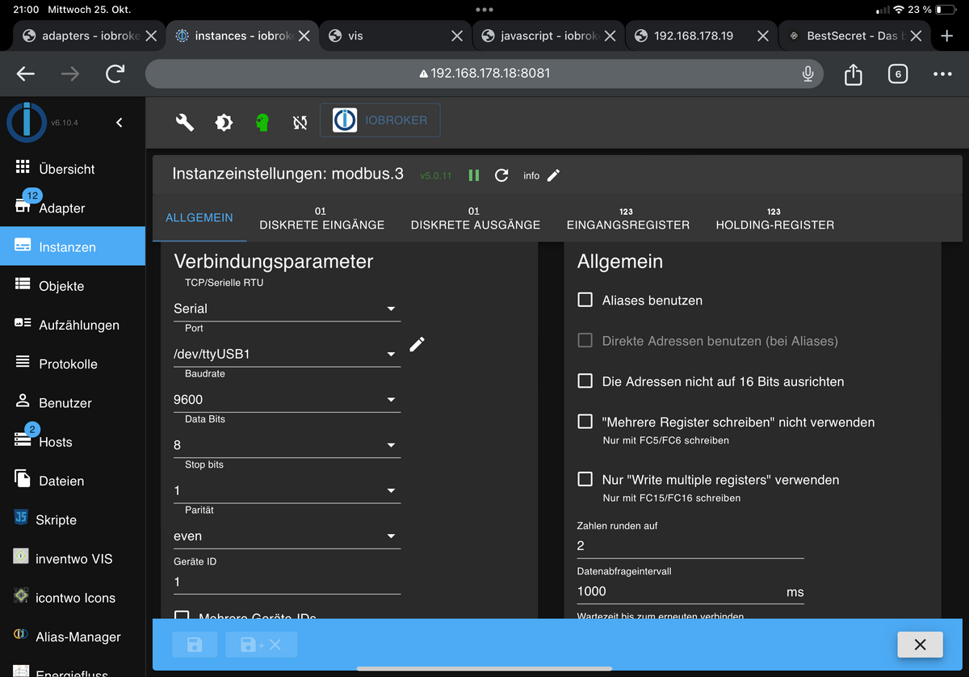This screenshot has width=969, height=677.
Task: Click the Geräte ID input field
Action: click(287, 582)
